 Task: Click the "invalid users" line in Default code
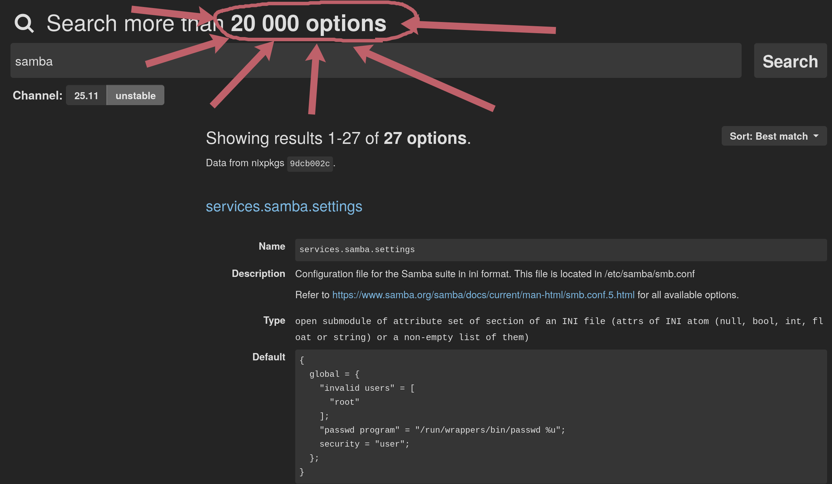click(x=366, y=388)
